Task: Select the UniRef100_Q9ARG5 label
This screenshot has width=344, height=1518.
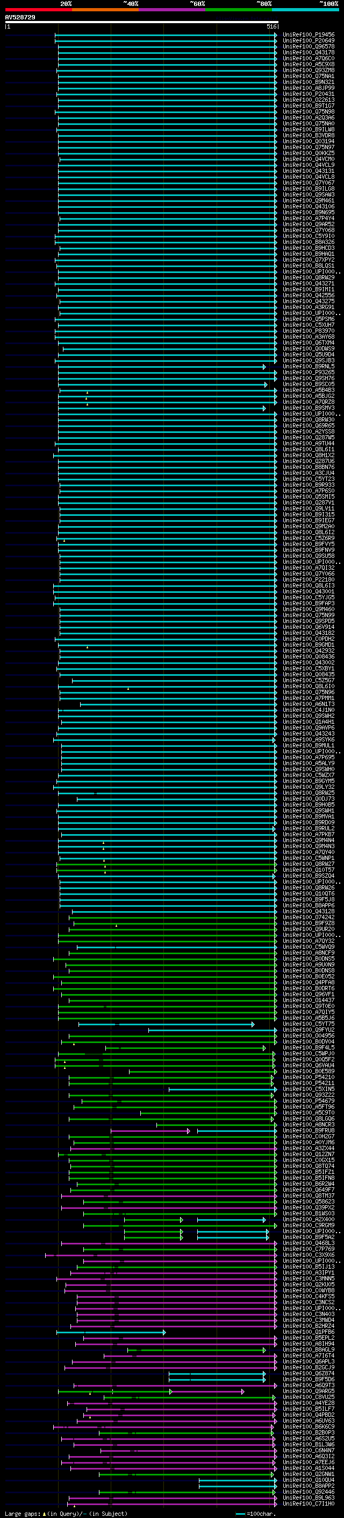Action: 308,1391
